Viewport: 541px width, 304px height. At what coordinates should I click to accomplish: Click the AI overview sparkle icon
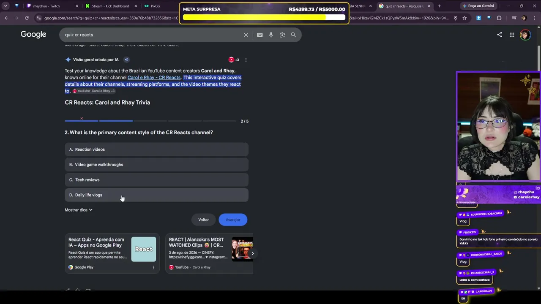point(68,60)
